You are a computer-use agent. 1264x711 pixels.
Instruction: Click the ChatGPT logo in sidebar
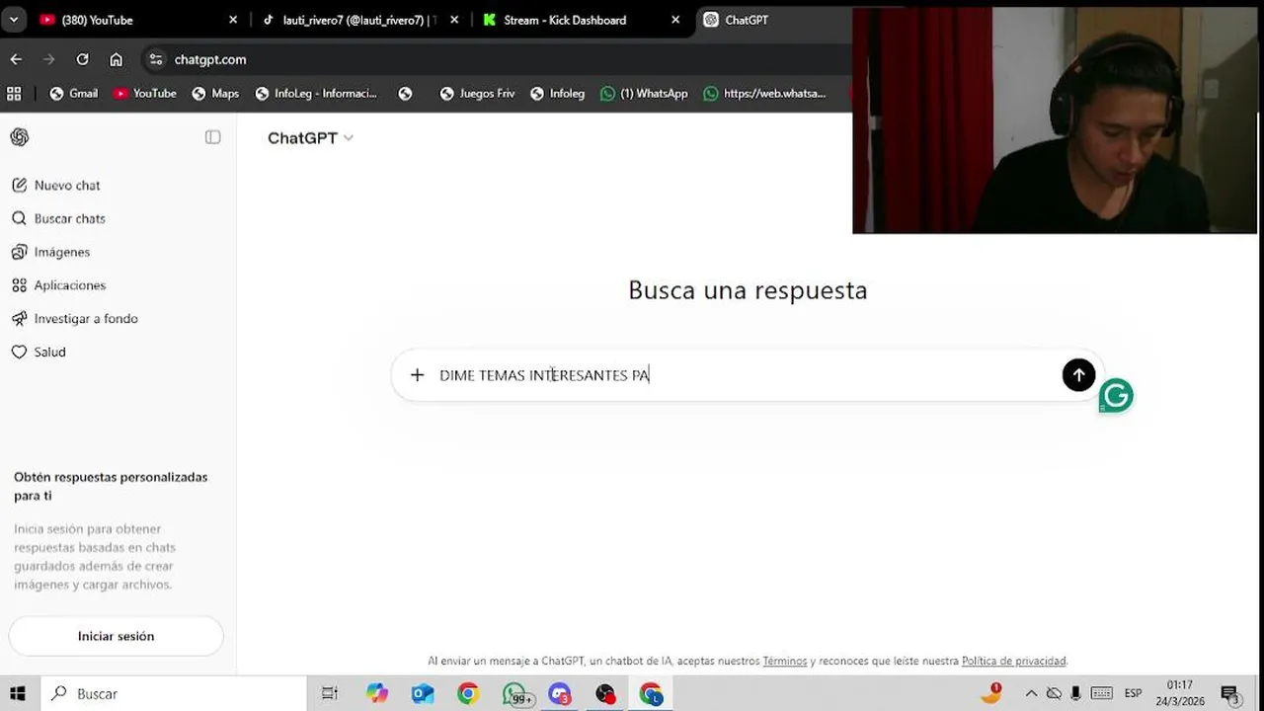tap(20, 137)
